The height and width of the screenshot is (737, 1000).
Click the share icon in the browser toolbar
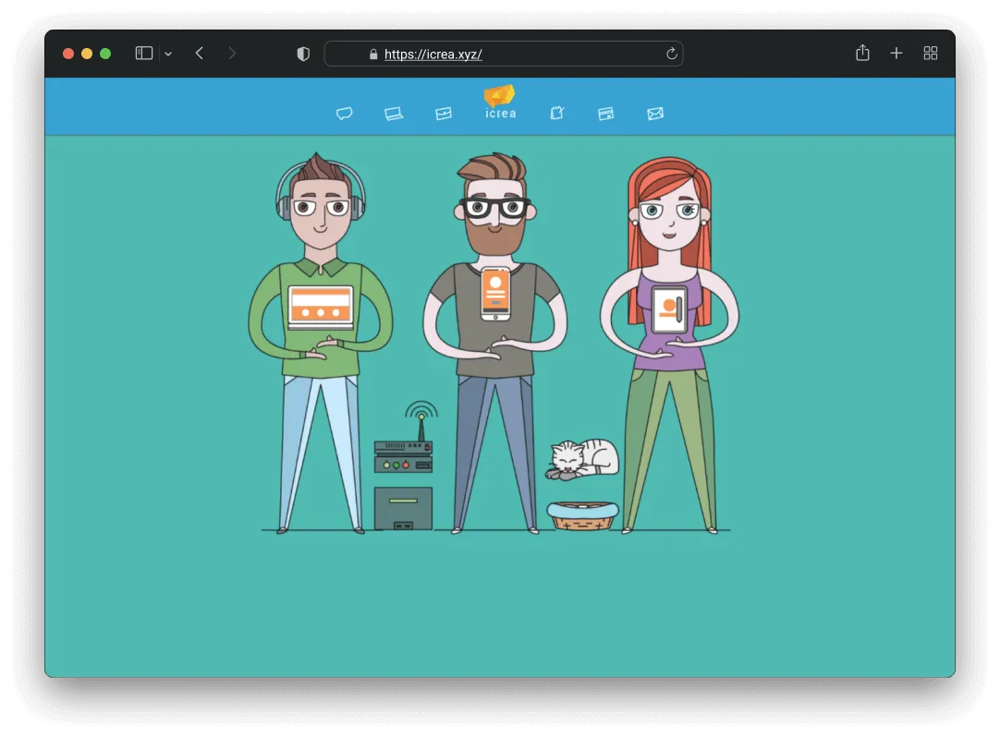point(862,53)
